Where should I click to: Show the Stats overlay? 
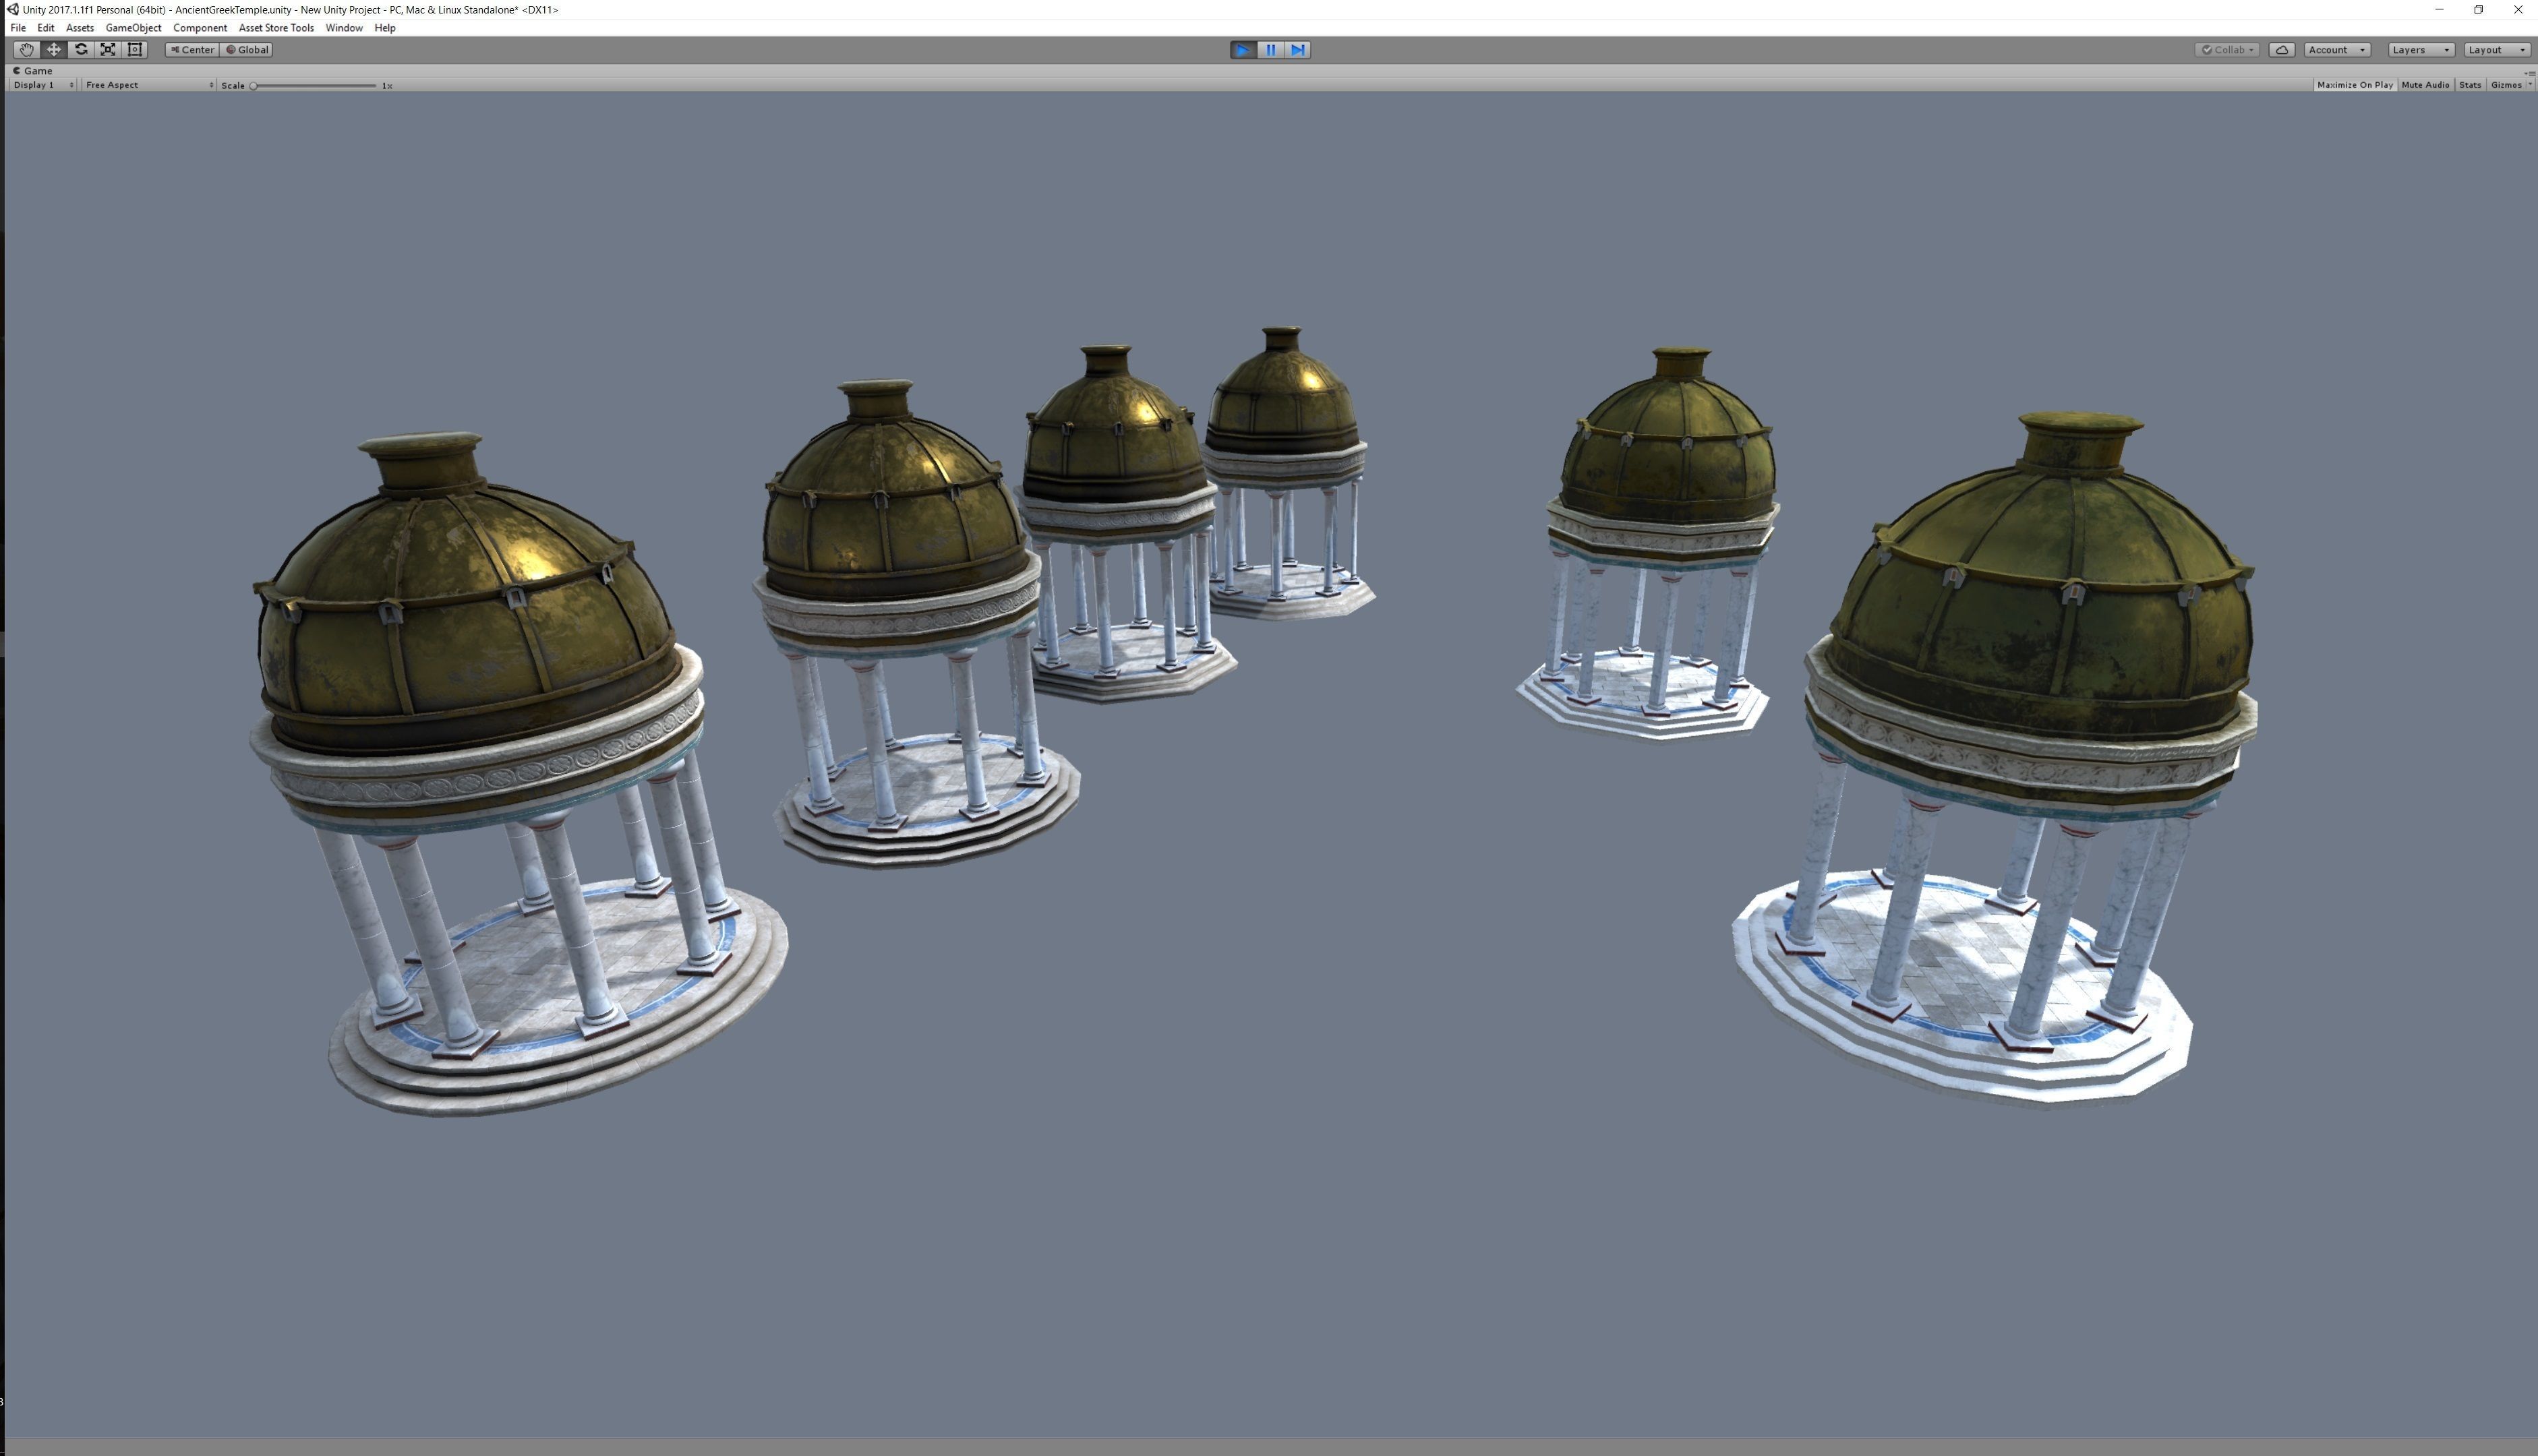tap(2469, 85)
